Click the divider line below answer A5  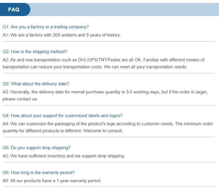pos(109,162)
